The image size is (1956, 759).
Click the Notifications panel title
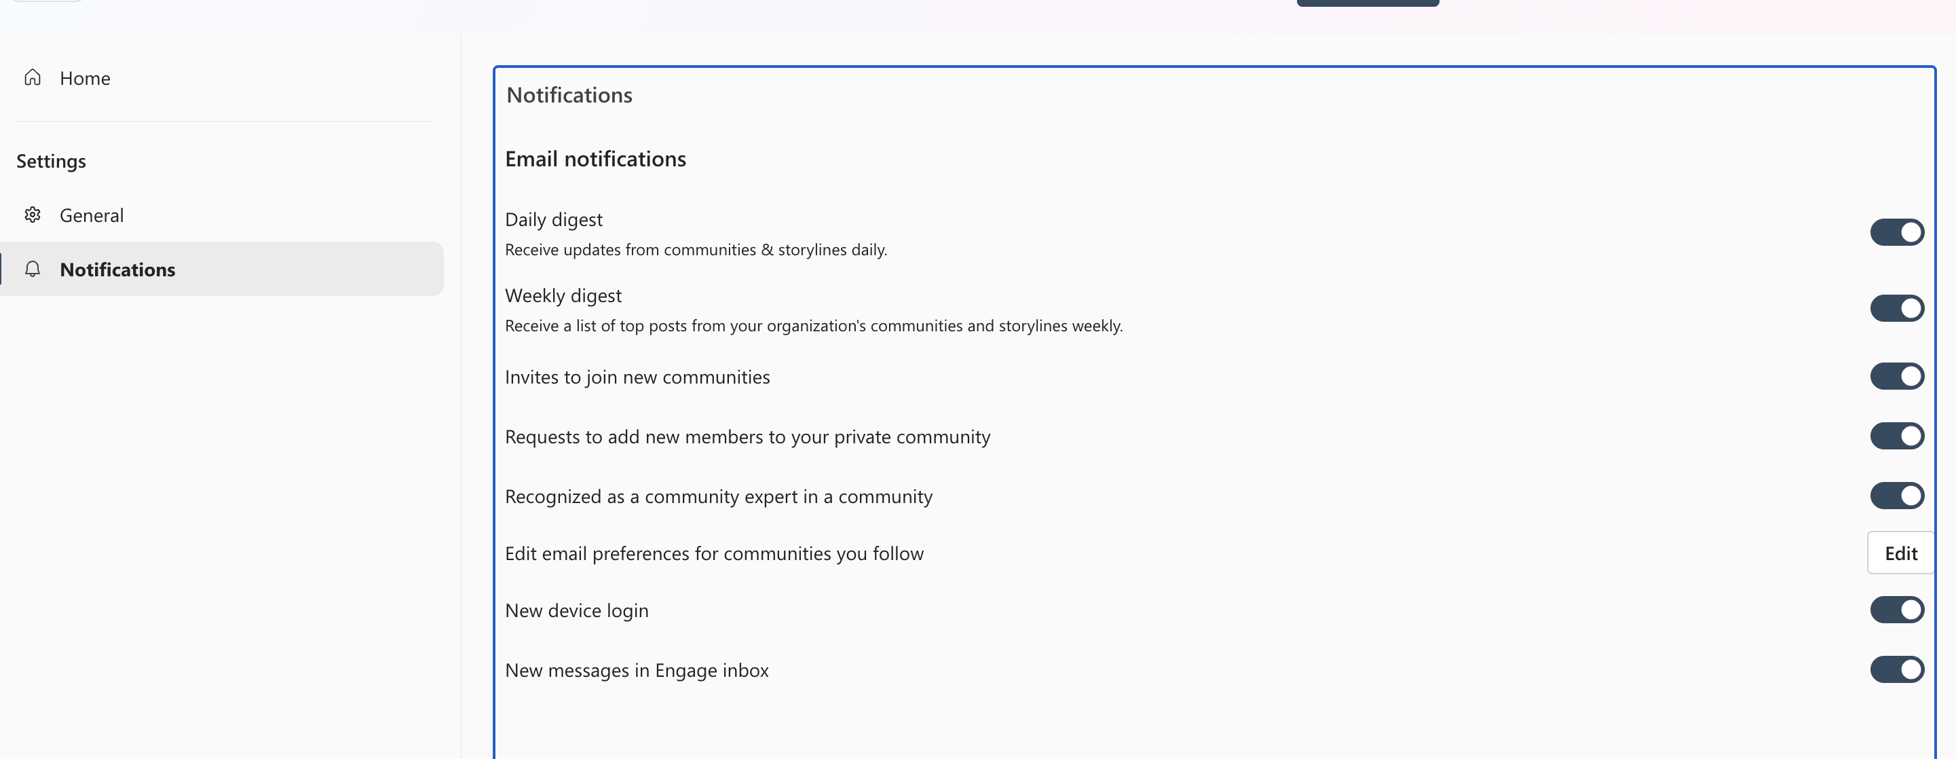[569, 95]
